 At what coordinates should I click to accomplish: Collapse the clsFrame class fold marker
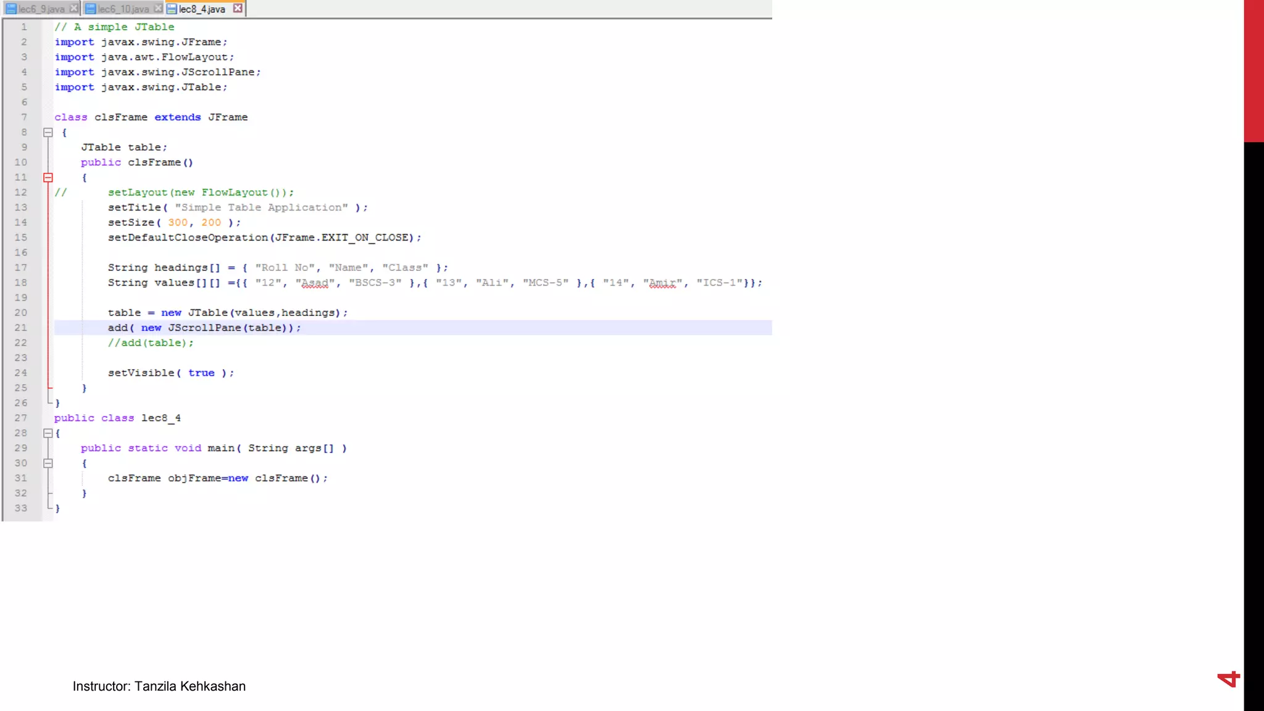(x=48, y=132)
